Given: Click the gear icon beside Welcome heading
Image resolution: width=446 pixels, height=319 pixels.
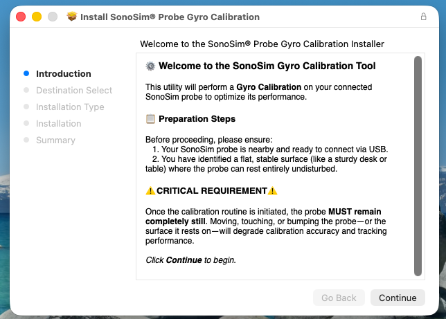Looking at the screenshot, I should click(150, 66).
